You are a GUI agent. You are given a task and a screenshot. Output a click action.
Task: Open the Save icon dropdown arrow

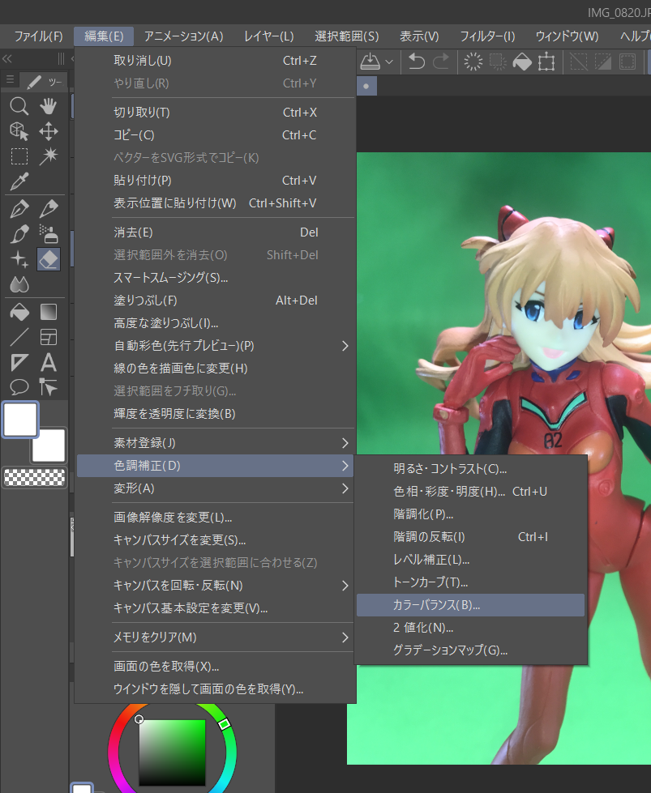[x=389, y=62]
